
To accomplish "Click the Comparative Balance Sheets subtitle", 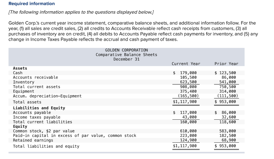I will coord(126,54).
